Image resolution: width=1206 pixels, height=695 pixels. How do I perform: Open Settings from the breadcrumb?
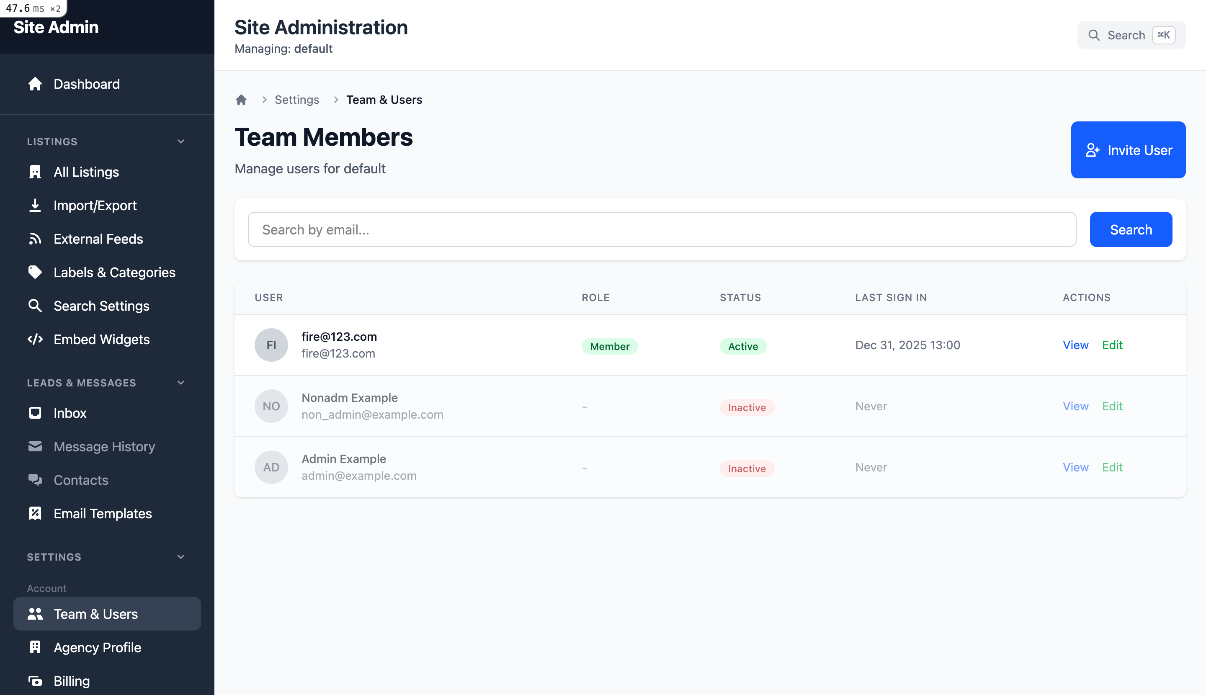(297, 99)
